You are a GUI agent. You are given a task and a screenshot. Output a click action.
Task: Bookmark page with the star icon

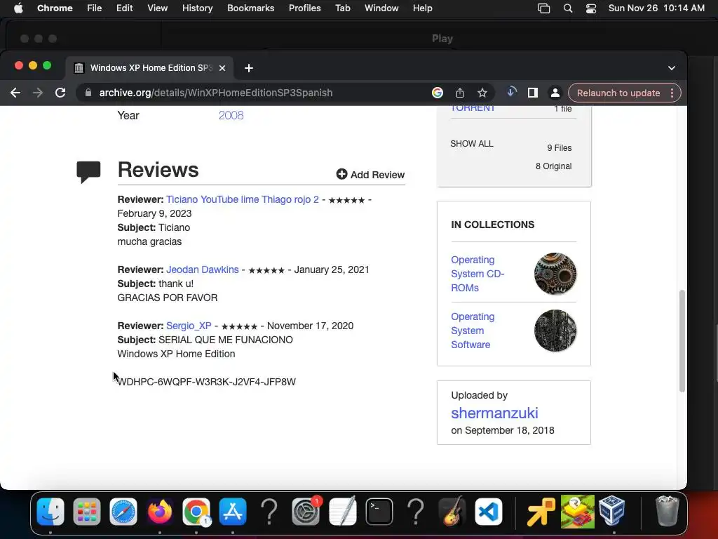(482, 93)
